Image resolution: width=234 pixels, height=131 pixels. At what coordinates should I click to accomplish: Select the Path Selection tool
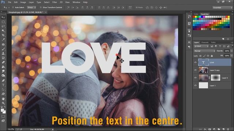point(3,90)
